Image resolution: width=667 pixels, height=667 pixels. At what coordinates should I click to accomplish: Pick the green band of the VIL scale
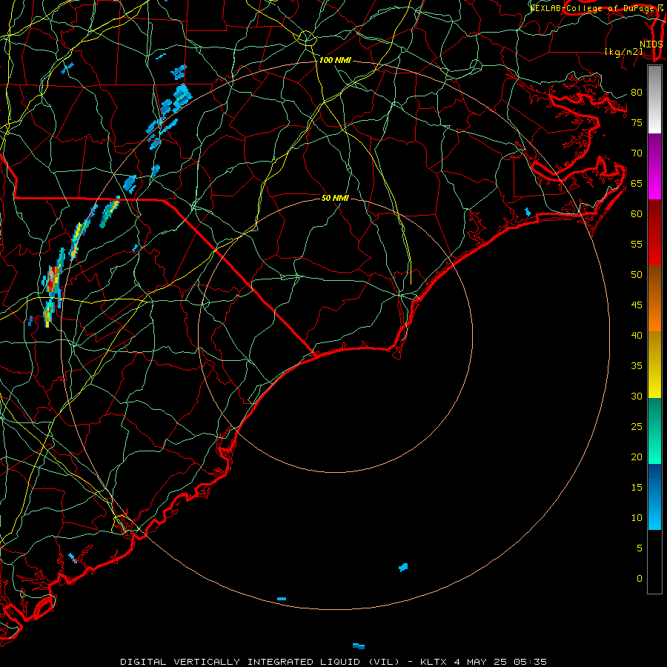[x=654, y=431]
